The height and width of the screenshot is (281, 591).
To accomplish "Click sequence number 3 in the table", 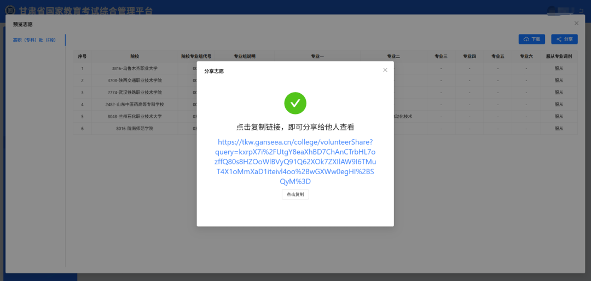I will 82,93.
